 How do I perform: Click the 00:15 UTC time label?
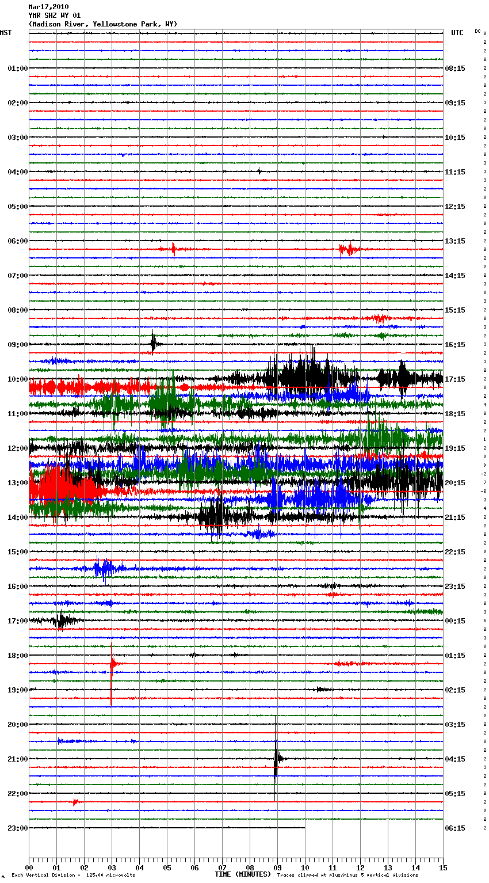coord(455,621)
